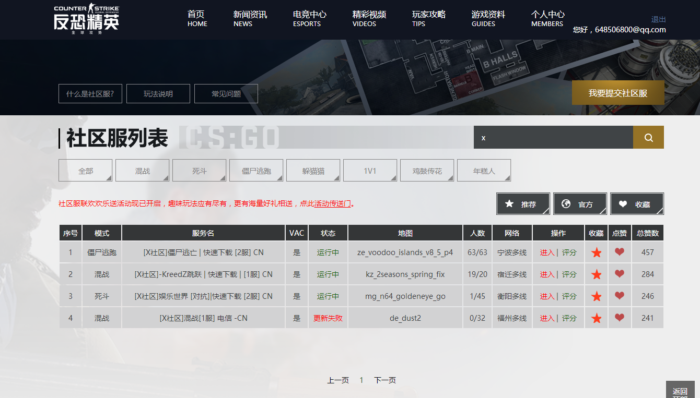Viewport: 700px width, 398px height.
Task: Toggle the favorite star for KreedZ跳跃 server
Action: pos(596,274)
